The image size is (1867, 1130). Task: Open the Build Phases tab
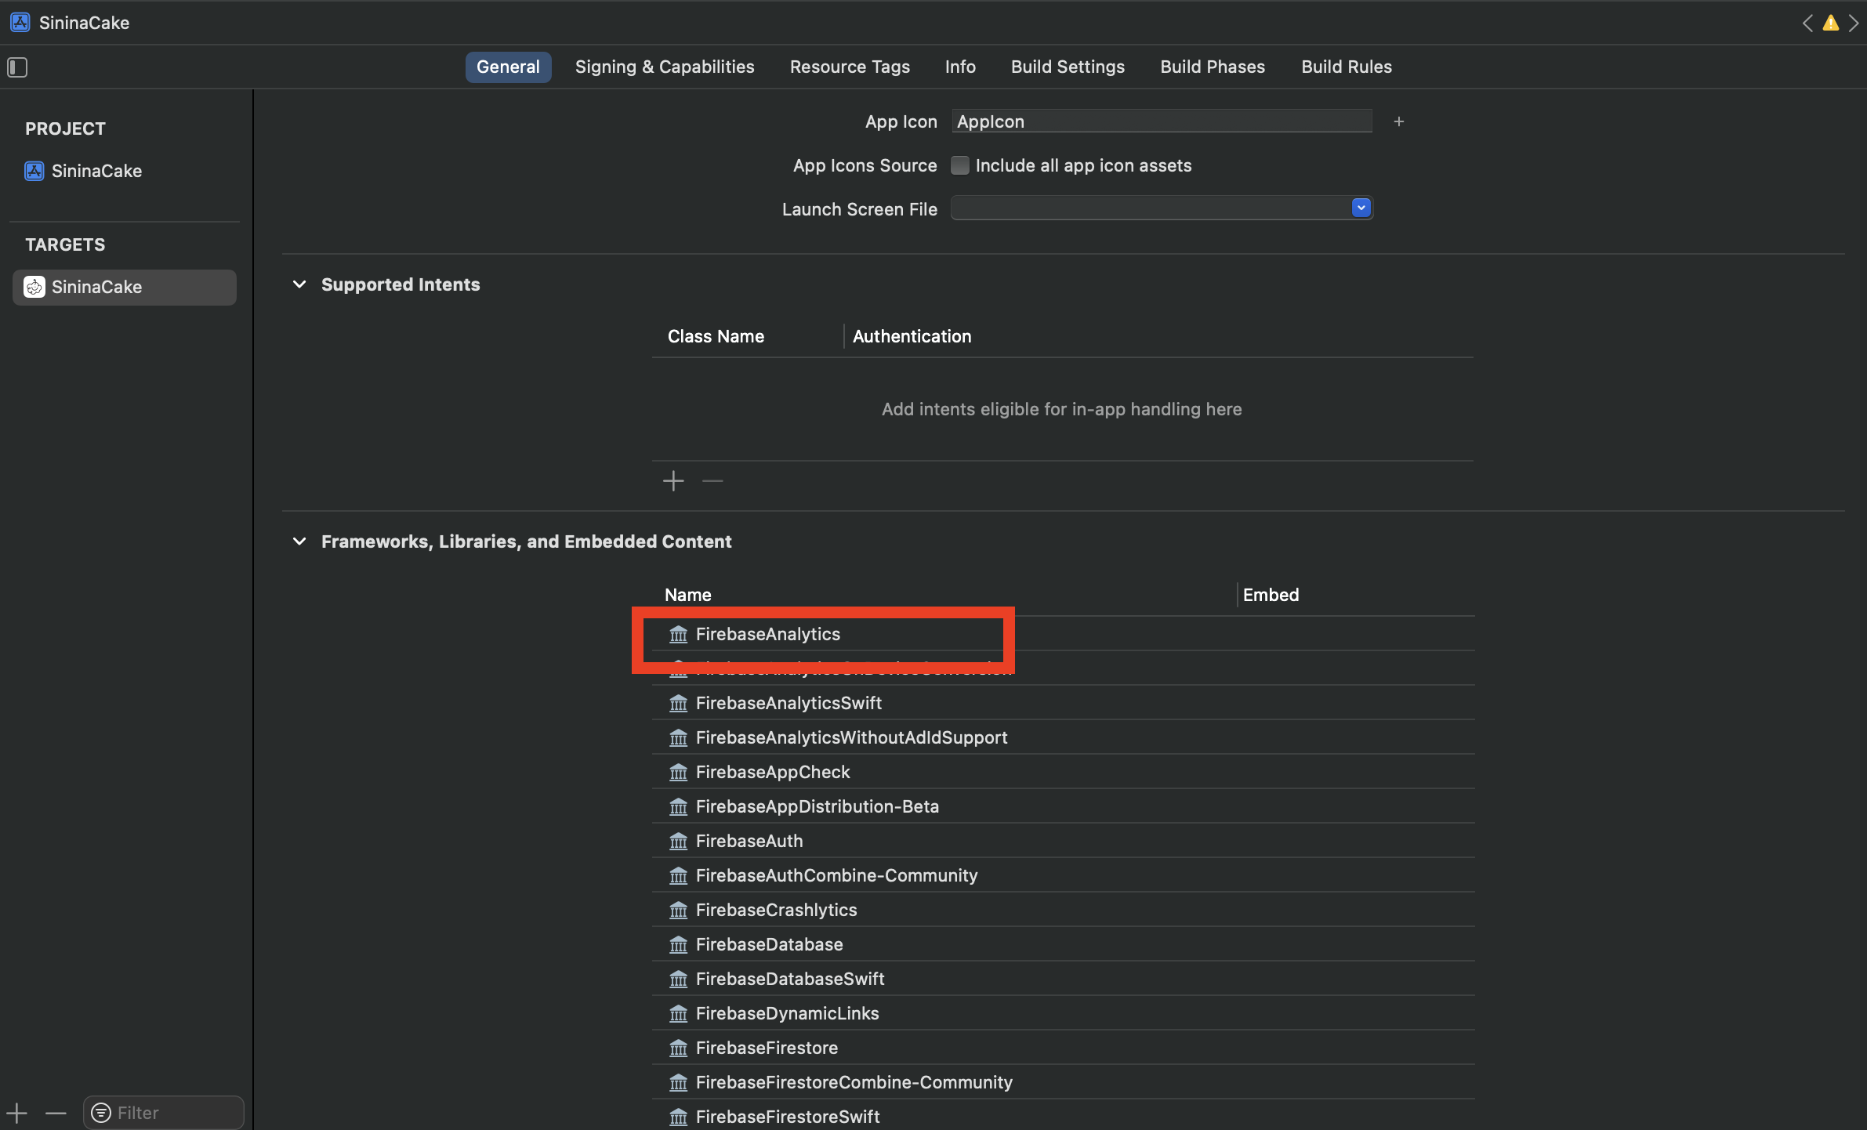tap(1212, 67)
